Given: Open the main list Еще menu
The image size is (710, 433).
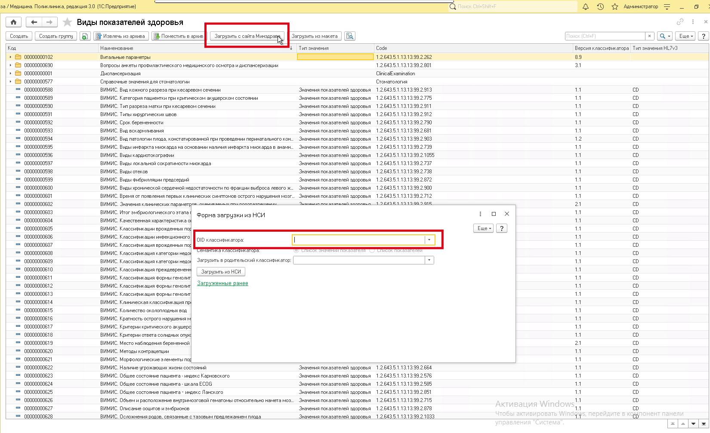Looking at the screenshot, I should tap(685, 36).
